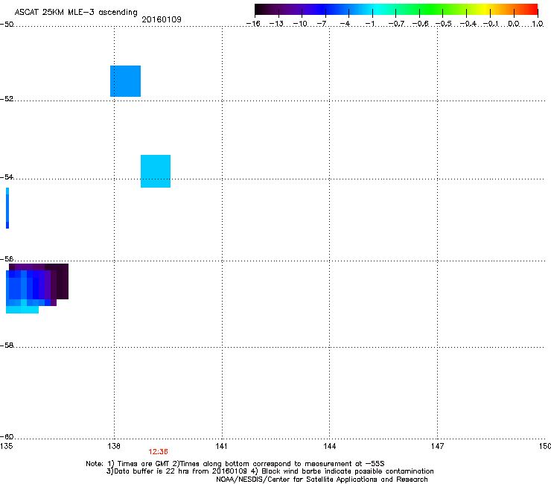Image resolution: width=551 pixels, height=484 pixels.
Task: Click the colorbar tick label 1.0
Action: [x=538, y=24]
